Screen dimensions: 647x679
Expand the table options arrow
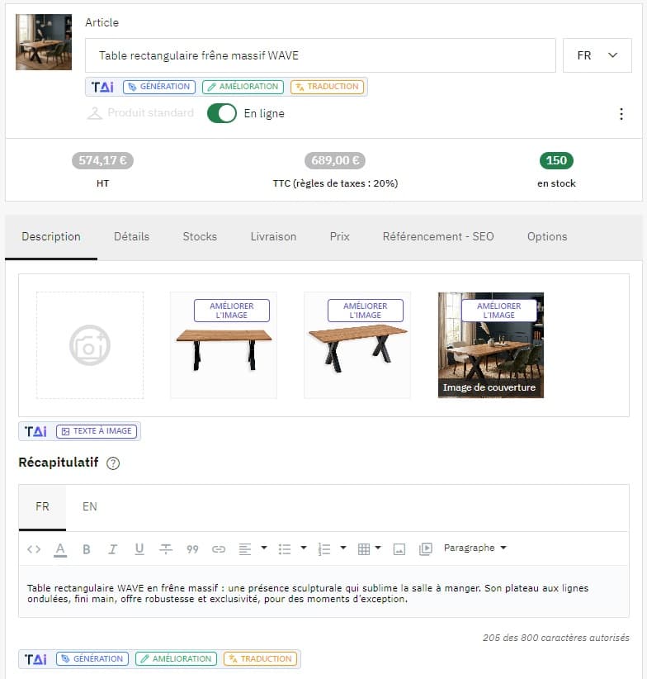378,548
